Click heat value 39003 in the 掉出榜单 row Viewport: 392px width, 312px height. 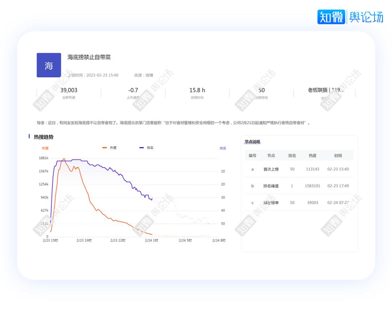tap(313, 203)
